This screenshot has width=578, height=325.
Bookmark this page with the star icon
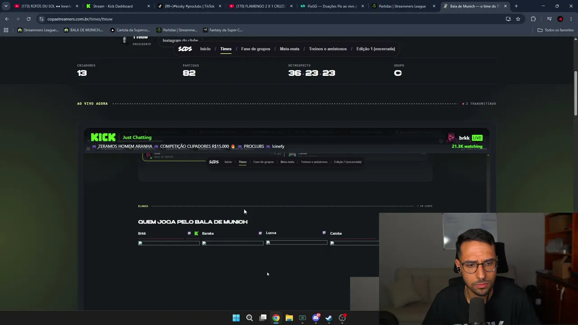(518, 19)
